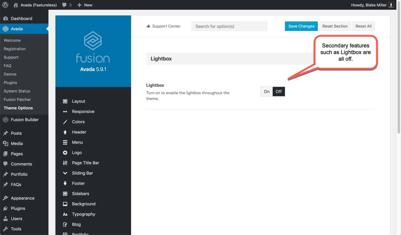This screenshot has height=235, width=401.
Task: Open the Registration submenu item
Action: click(x=15, y=49)
